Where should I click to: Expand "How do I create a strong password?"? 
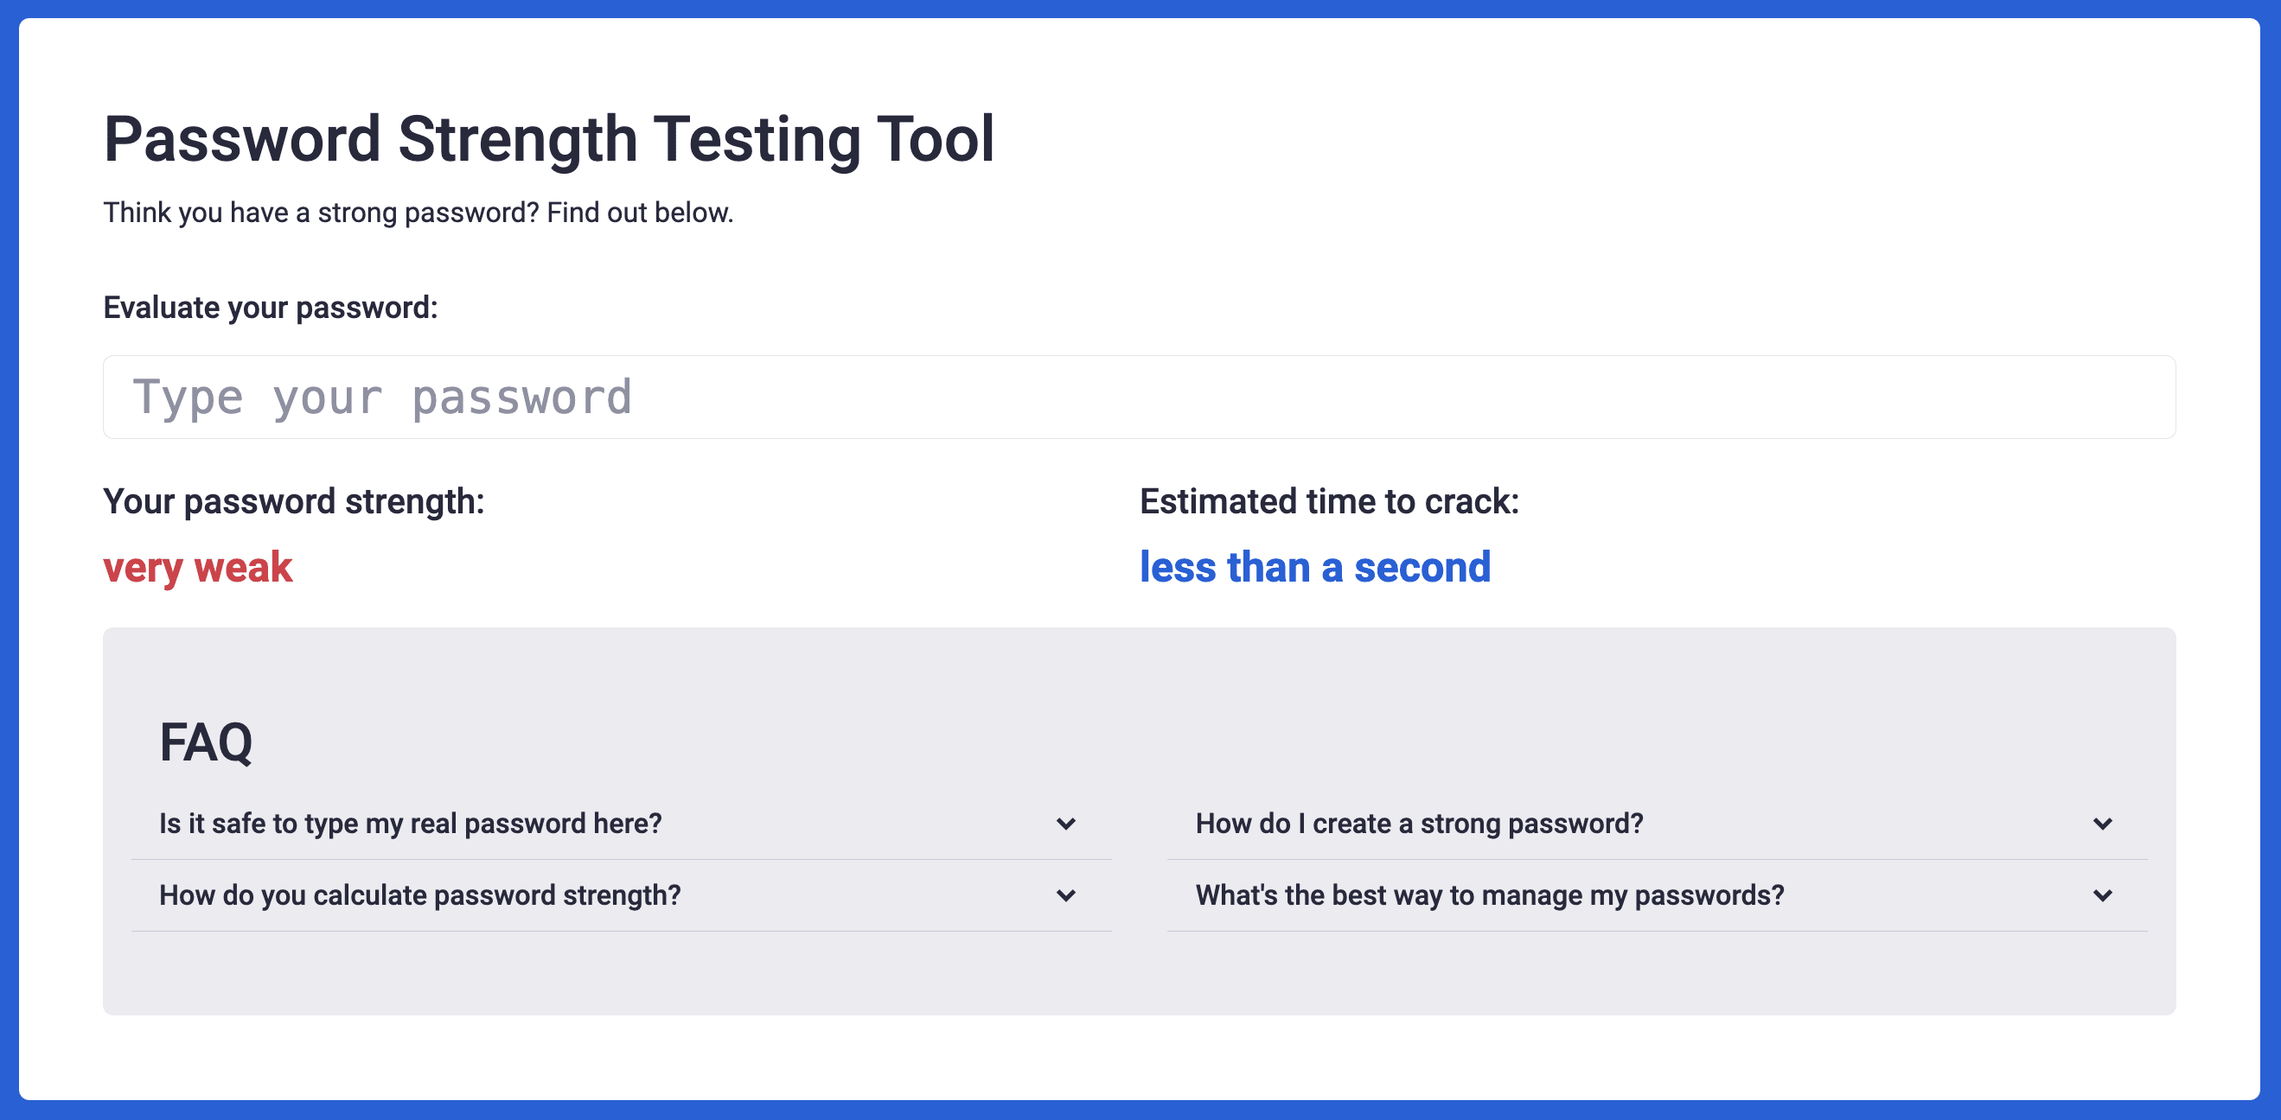coord(1419,823)
